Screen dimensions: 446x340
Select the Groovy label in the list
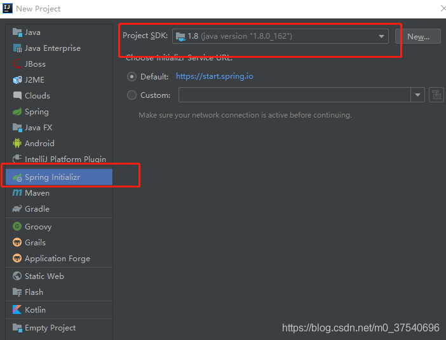click(x=38, y=227)
